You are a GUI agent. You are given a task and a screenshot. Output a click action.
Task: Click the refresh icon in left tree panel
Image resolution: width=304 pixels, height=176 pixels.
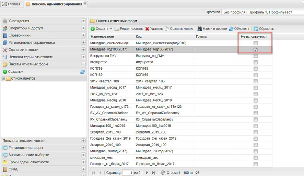click(x=83, y=72)
